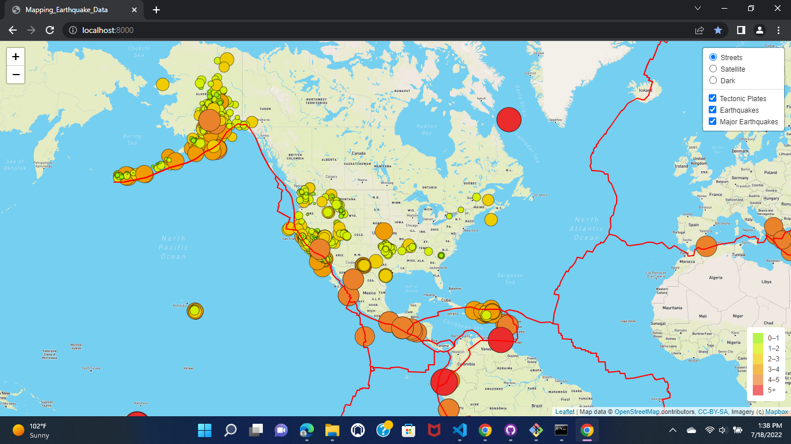Select the Dark map style

pyautogui.click(x=713, y=80)
